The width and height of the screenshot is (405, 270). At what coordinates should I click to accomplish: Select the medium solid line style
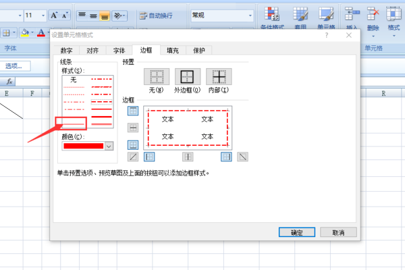click(101, 109)
